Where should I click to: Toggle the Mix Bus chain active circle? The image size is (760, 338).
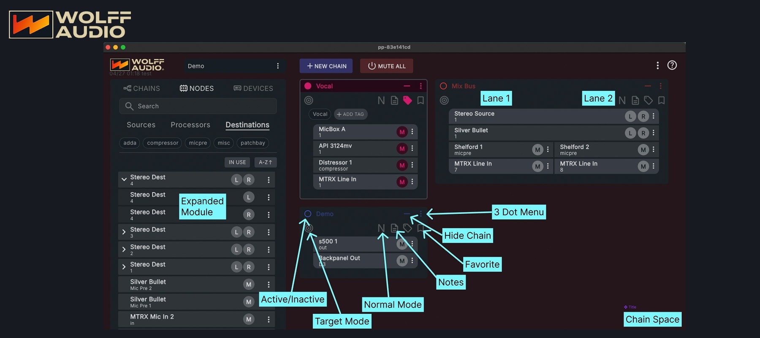[443, 86]
